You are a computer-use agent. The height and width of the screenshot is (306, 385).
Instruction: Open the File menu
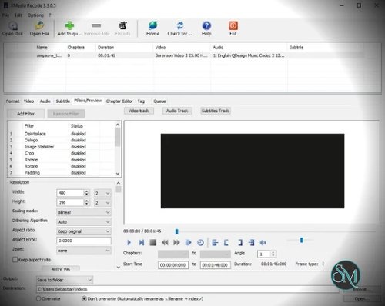pos(5,15)
